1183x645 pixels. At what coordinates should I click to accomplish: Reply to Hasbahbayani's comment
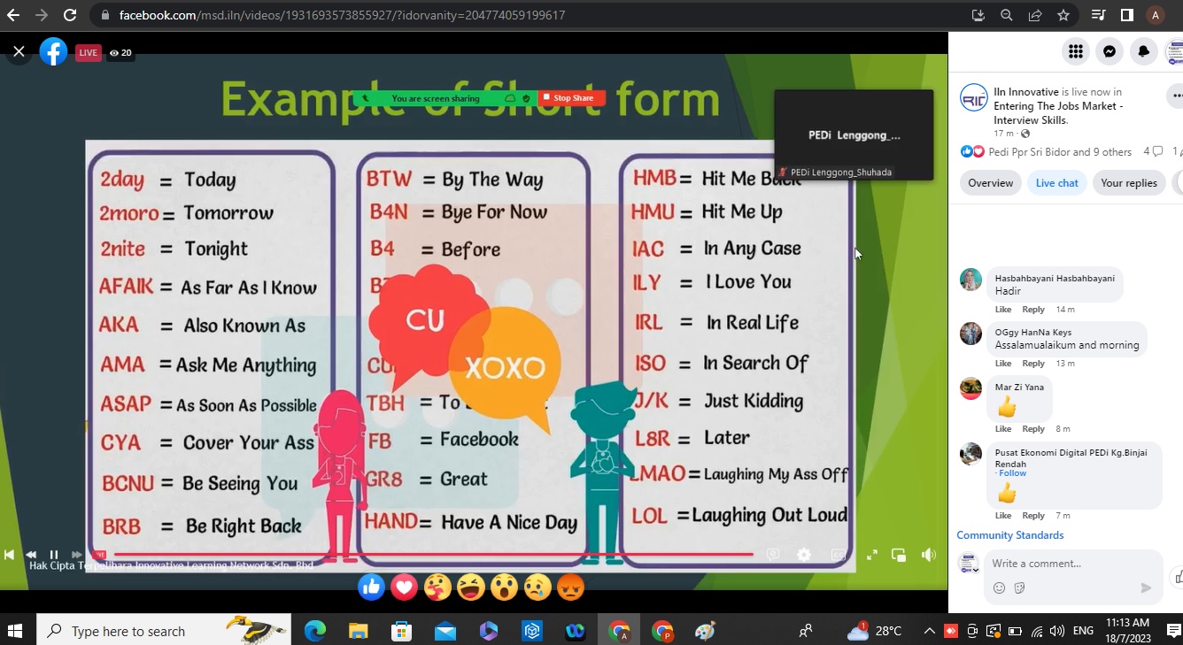coord(1033,310)
